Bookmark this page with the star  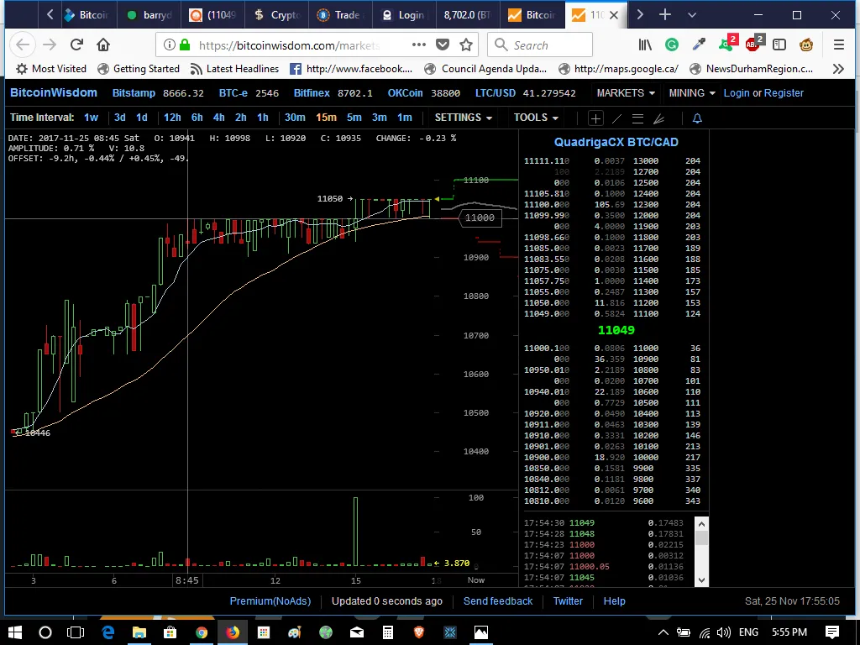click(x=466, y=45)
